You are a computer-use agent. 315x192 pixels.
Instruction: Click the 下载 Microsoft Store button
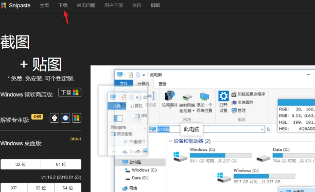point(69,92)
